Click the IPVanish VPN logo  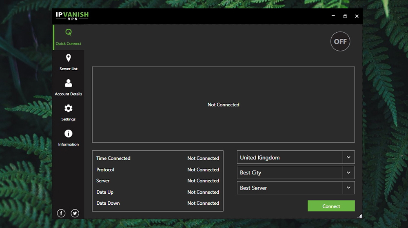72,16
